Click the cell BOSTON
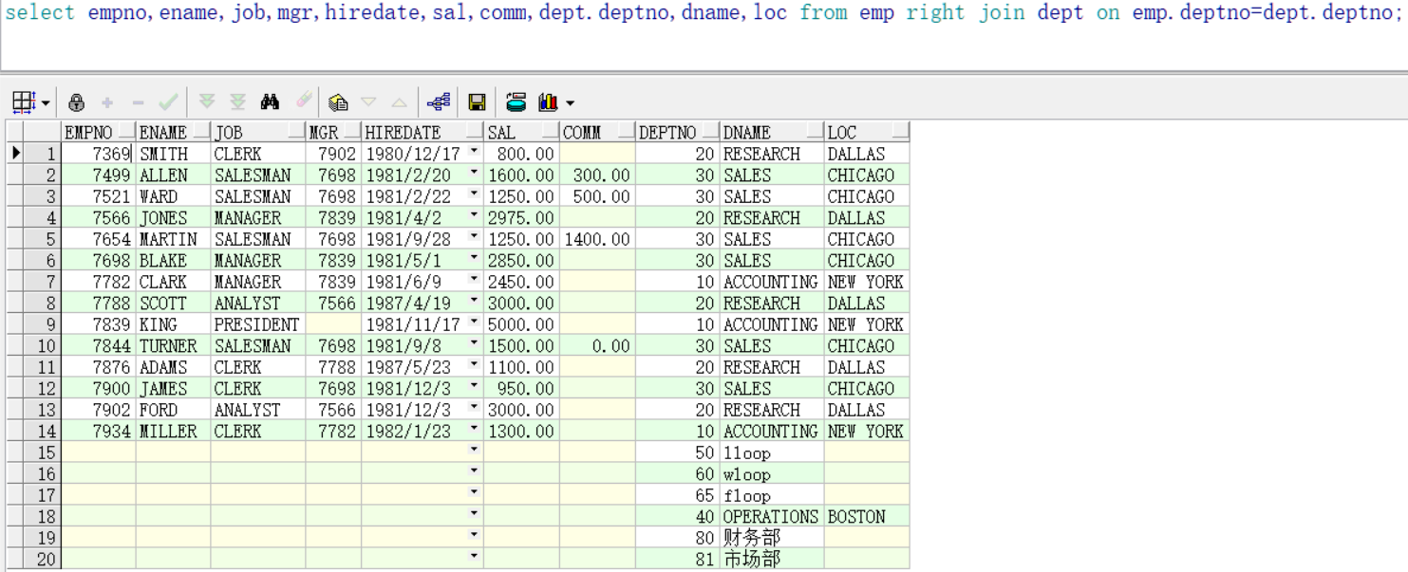 point(866,517)
